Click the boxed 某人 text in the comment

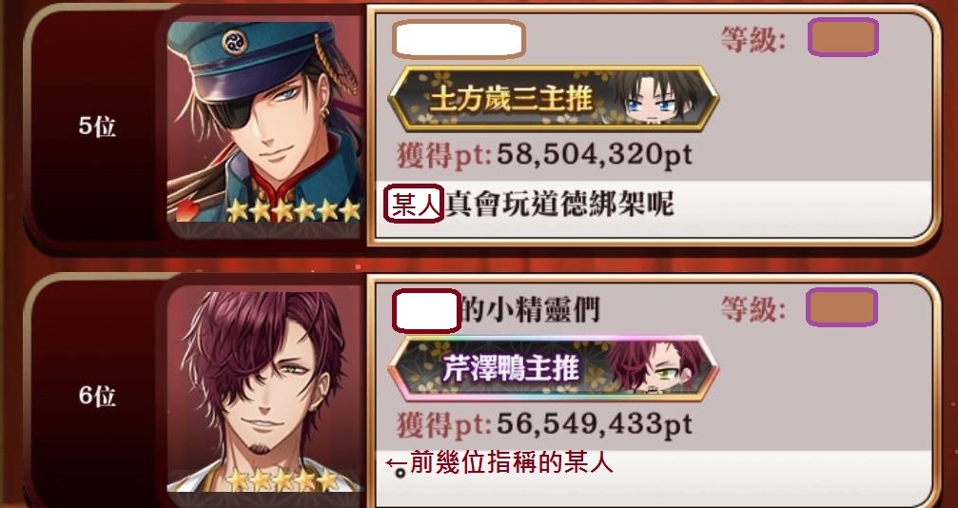coord(414,204)
